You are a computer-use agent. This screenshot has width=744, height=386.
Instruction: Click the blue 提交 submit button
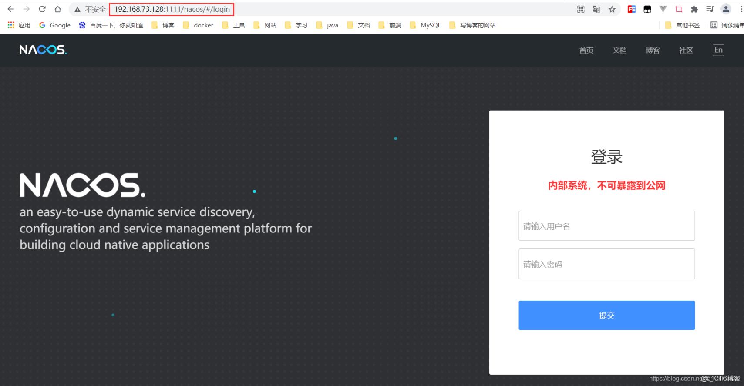[606, 315]
